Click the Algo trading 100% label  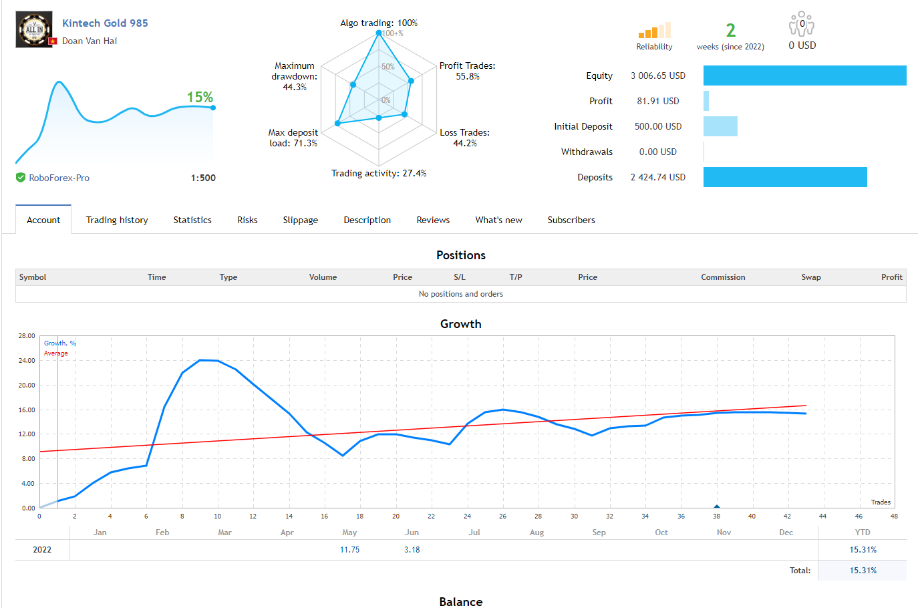(379, 23)
